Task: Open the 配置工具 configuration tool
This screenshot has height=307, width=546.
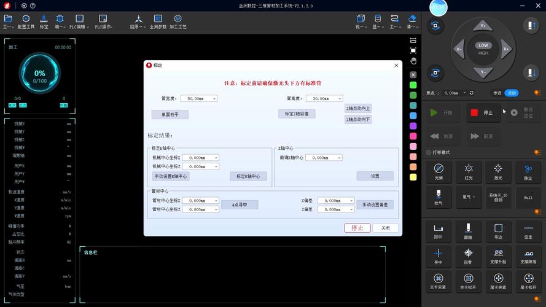Action: 26,21
